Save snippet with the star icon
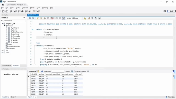 [x=85, y=18]
